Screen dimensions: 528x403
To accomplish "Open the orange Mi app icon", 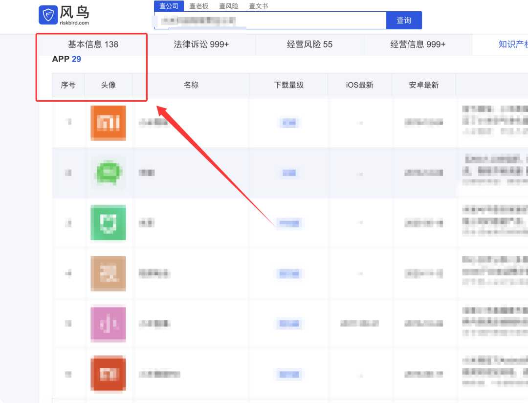I will pyautogui.click(x=108, y=123).
